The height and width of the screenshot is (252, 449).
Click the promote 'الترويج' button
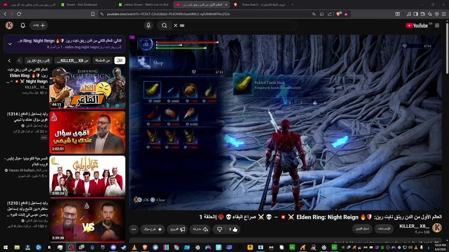[x=178, y=230]
